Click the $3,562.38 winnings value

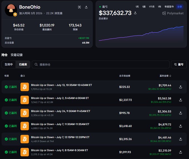pos(165,98)
